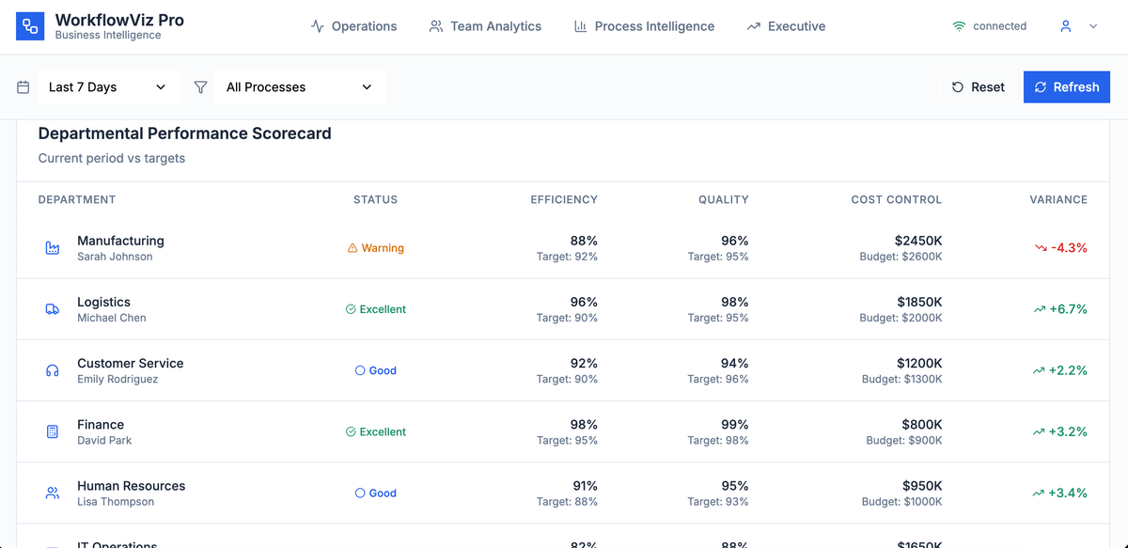1128x548 pixels.
Task: Click the DEPARTMENT column header
Action: pyautogui.click(x=77, y=199)
